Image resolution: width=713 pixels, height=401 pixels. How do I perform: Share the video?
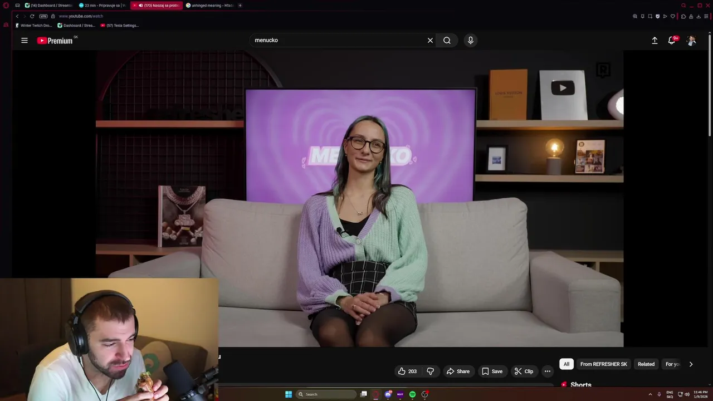click(x=458, y=371)
